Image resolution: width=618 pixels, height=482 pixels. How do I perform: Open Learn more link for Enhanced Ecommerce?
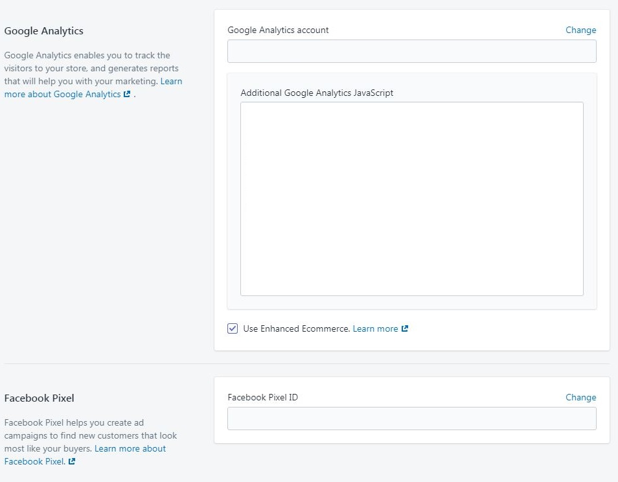coord(375,328)
